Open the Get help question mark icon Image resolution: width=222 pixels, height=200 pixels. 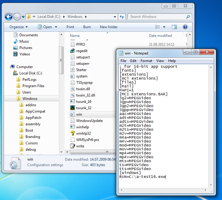(x=185, y=27)
